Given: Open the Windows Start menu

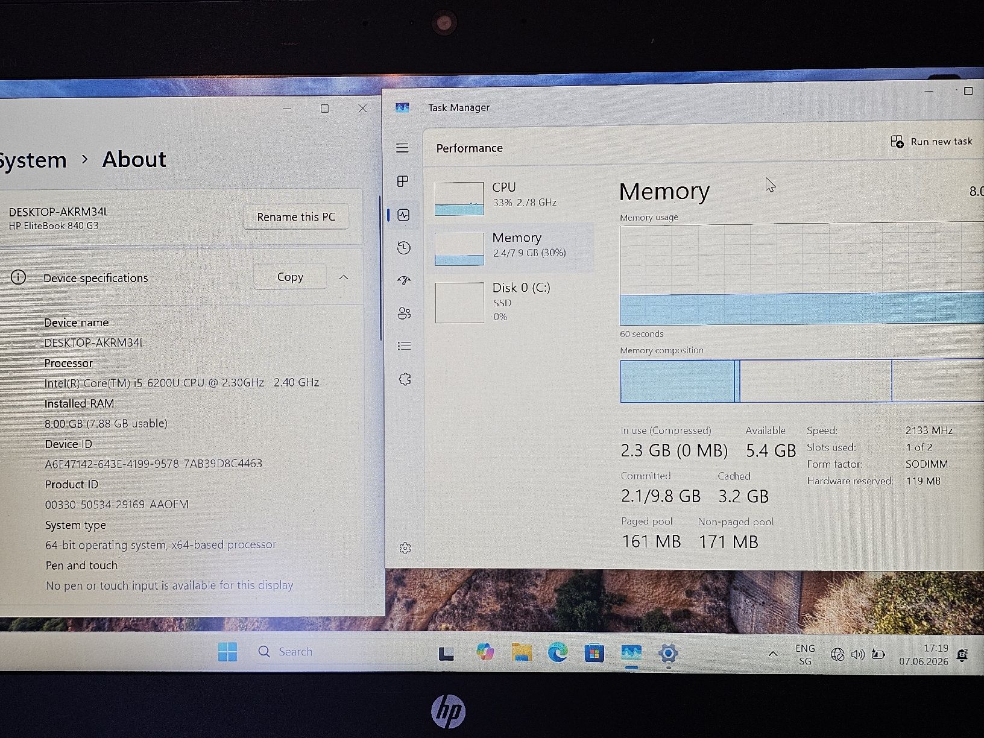Looking at the screenshot, I should point(227,652).
